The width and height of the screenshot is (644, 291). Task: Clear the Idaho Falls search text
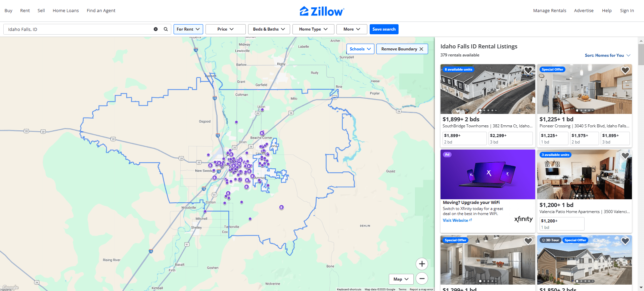coord(156,29)
